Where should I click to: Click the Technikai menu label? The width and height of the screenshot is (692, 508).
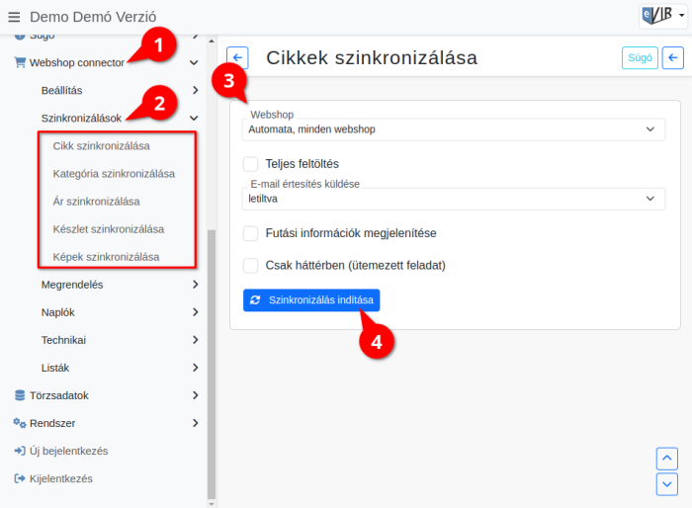[x=63, y=340]
